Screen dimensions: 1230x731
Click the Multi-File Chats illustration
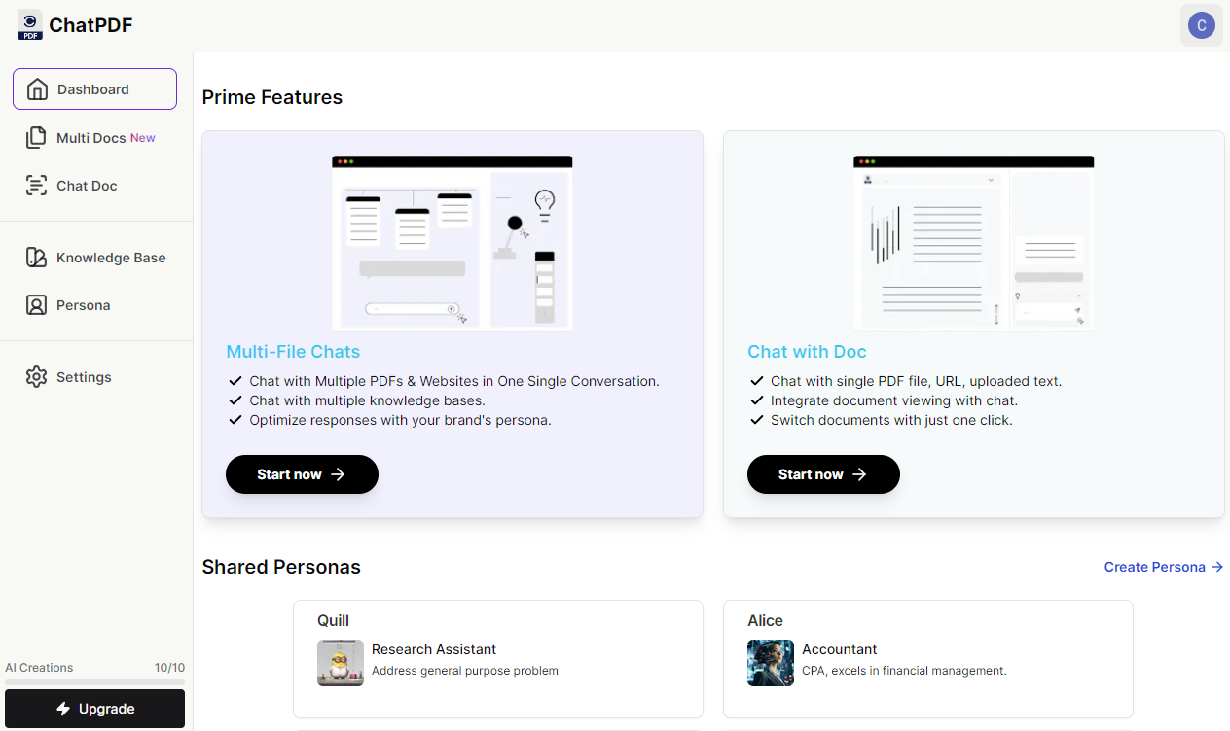[x=452, y=243]
